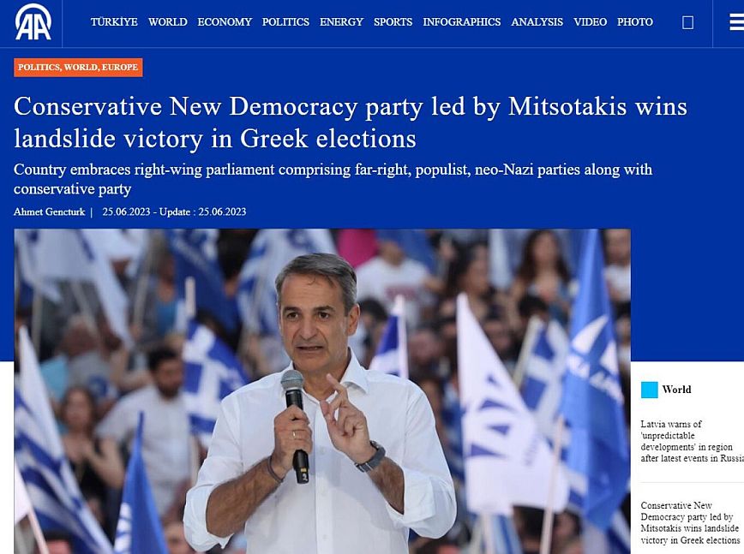The width and height of the screenshot is (744, 554).
Task: Click the blue World section square icon
Action: [649, 390]
